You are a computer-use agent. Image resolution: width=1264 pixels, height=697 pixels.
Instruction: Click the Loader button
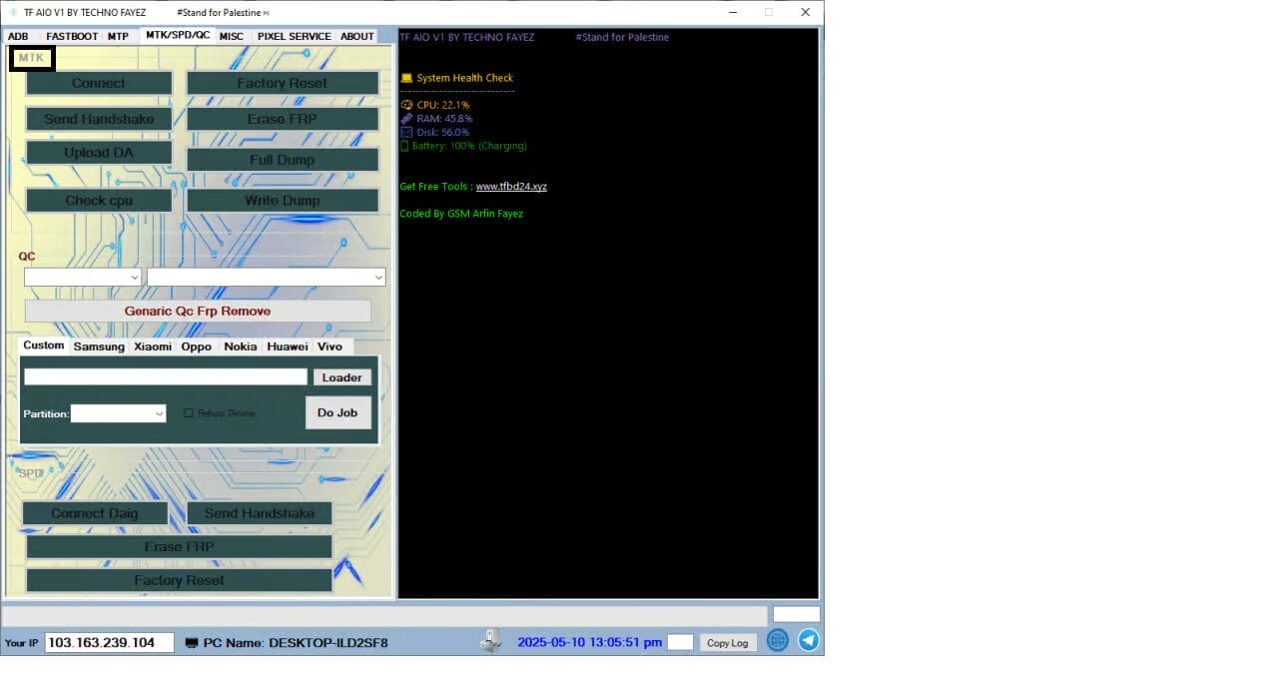[x=341, y=377]
